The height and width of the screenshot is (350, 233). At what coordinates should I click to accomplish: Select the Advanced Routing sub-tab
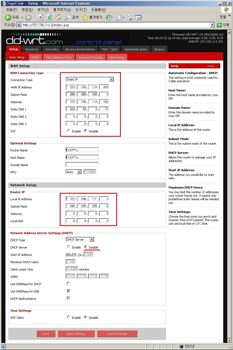pyautogui.click(x=91, y=58)
